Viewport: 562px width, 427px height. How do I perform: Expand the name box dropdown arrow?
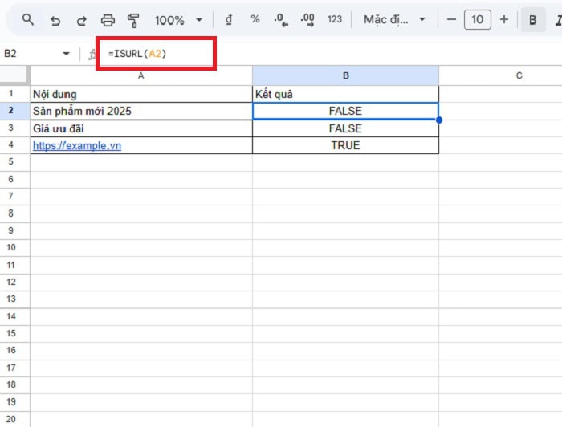tap(66, 54)
